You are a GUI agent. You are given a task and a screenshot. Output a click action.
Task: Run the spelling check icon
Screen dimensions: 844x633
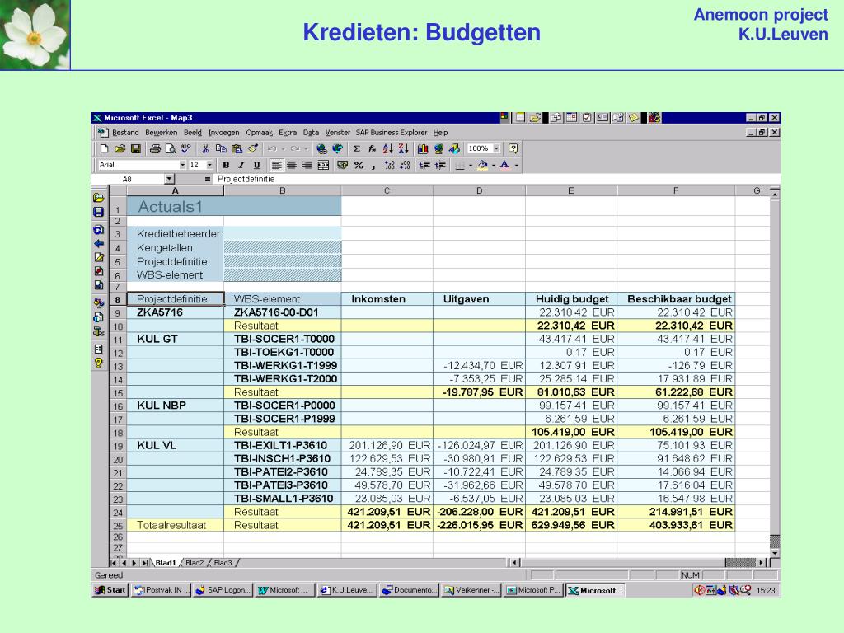click(x=185, y=148)
